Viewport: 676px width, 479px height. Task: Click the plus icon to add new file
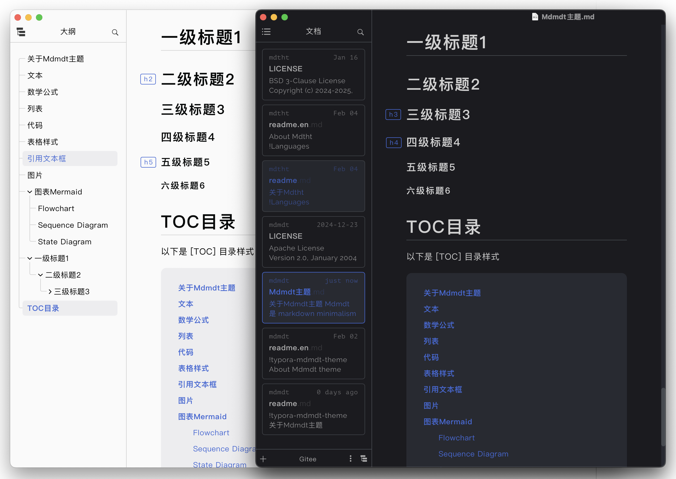263,459
